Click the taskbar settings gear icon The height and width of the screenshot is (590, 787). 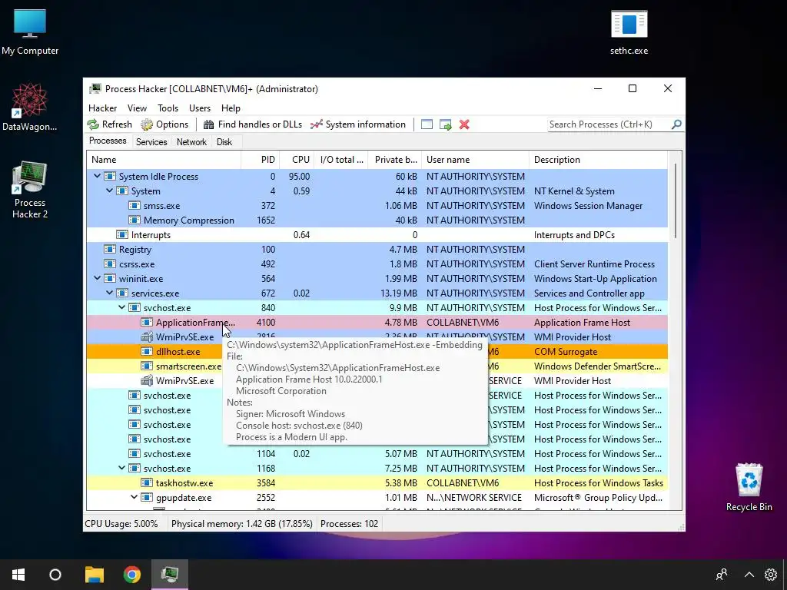(x=770, y=575)
